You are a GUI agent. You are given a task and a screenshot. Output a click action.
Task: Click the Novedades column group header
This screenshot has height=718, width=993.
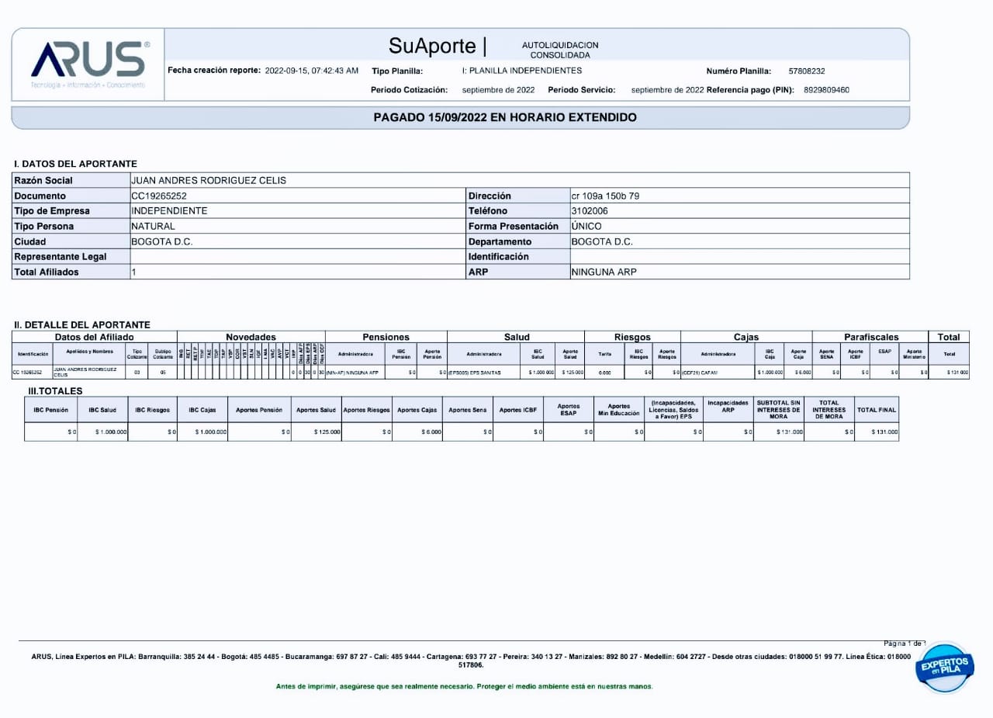tap(251, 337)
